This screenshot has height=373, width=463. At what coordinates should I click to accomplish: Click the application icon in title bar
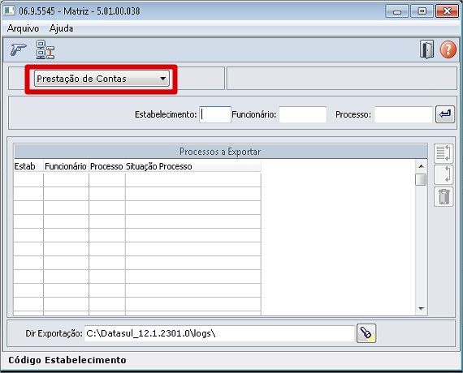pos(9,11)
